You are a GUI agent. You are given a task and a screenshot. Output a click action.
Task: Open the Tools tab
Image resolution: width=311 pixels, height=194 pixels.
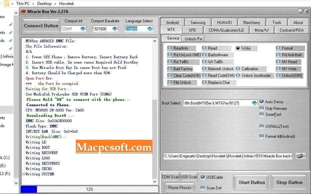point(277,22)
